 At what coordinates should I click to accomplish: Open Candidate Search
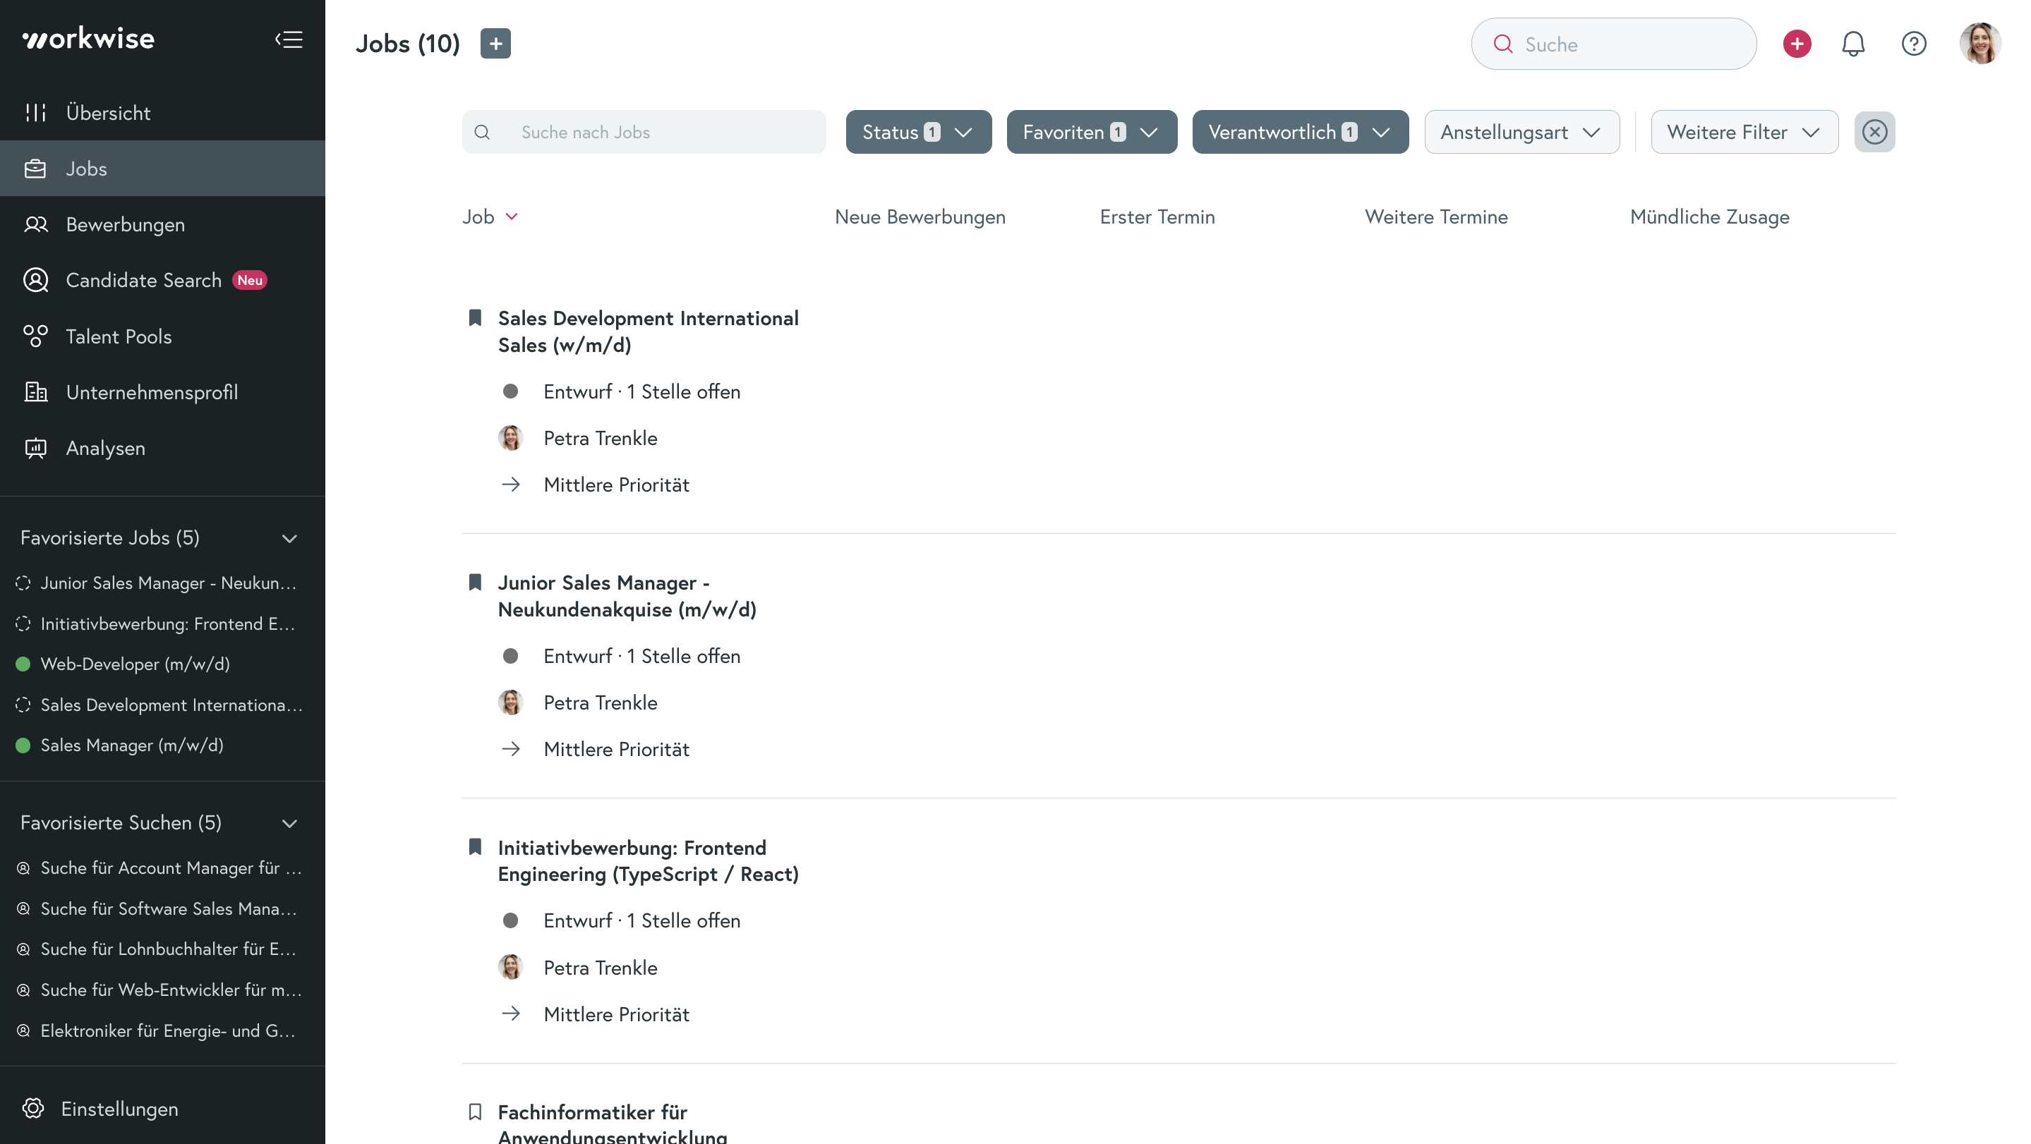click(x=162, y=281)
